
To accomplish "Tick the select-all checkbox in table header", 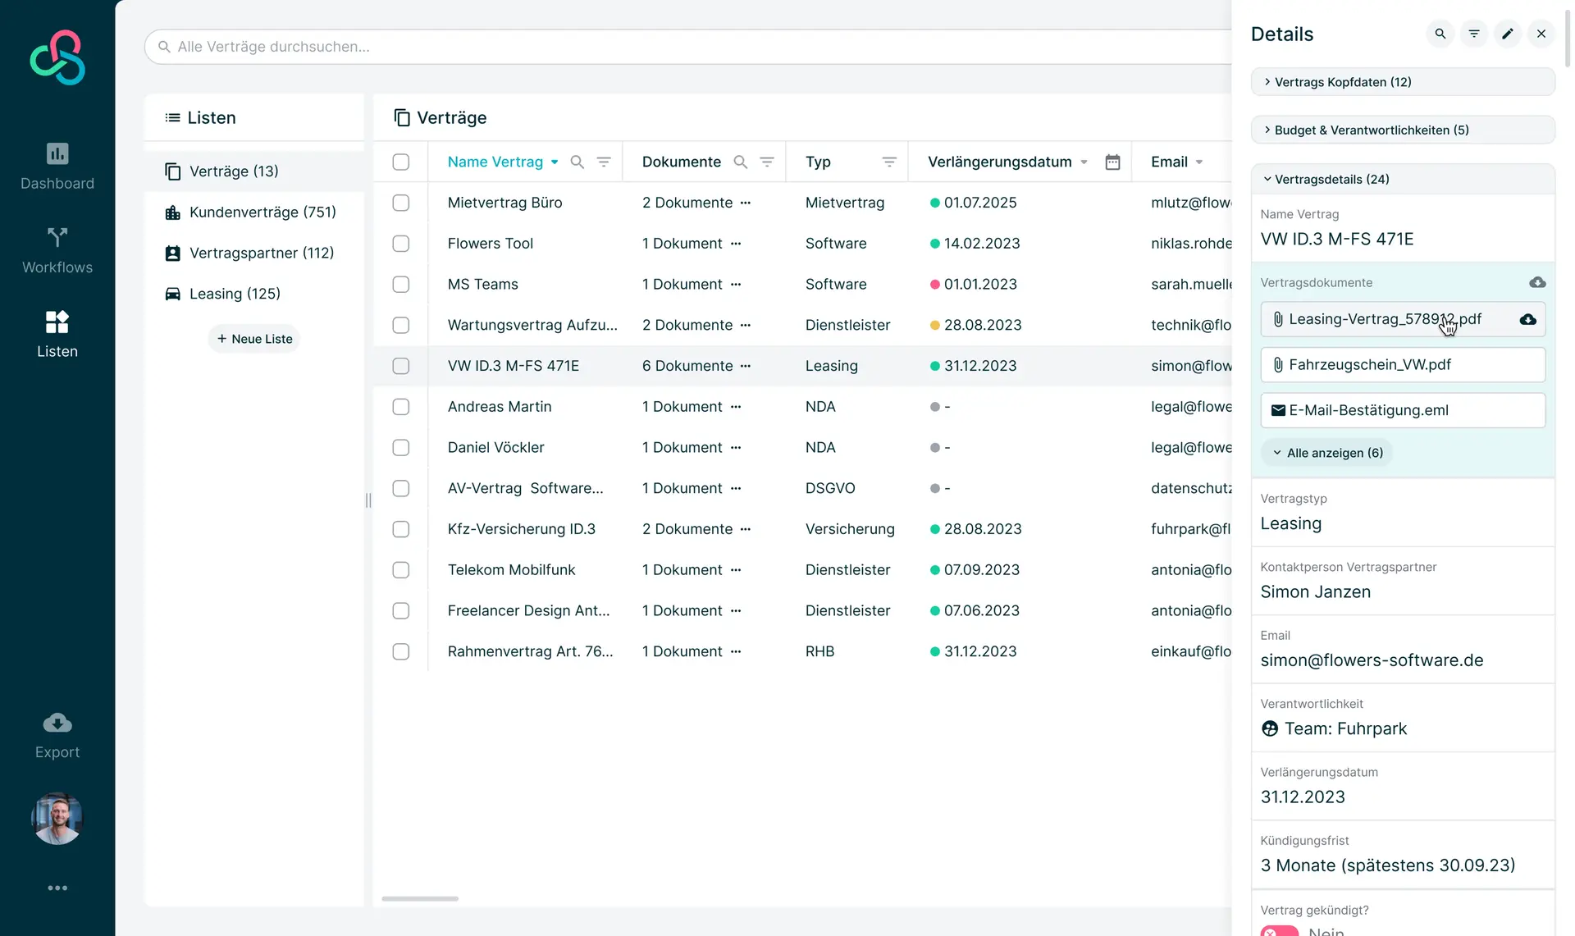I will click(x=400, y=162).
